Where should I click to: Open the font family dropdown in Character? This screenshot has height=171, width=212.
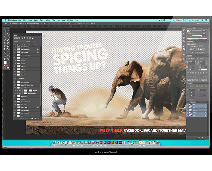(193, 58)
